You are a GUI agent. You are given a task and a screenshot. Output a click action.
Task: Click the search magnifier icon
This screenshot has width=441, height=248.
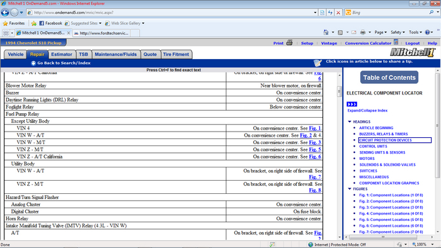click(431, 13)
